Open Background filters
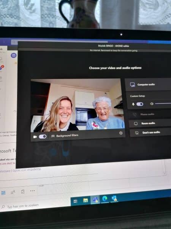The height and width of the screenshot is (229, 171). [x=65, y=135]
